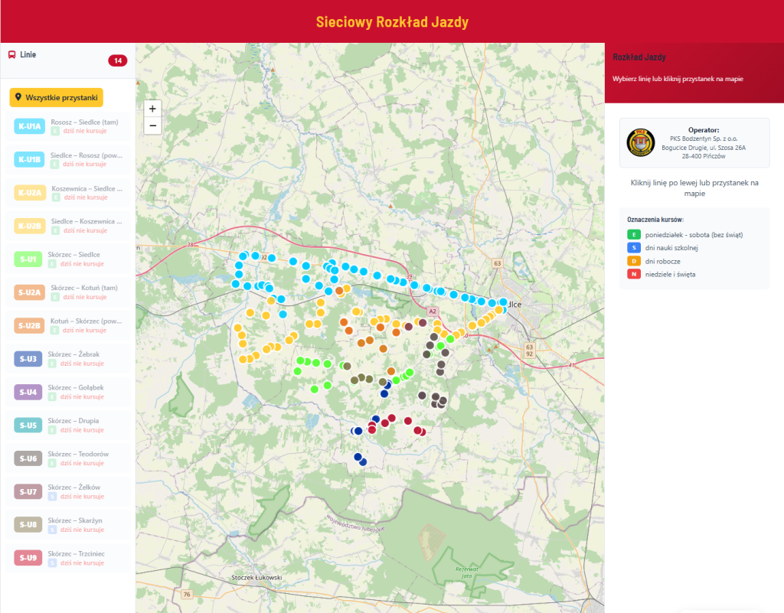Choose line S-U1 Skórzec – Siedlce

pyautogui.click(x=67, y=259)
